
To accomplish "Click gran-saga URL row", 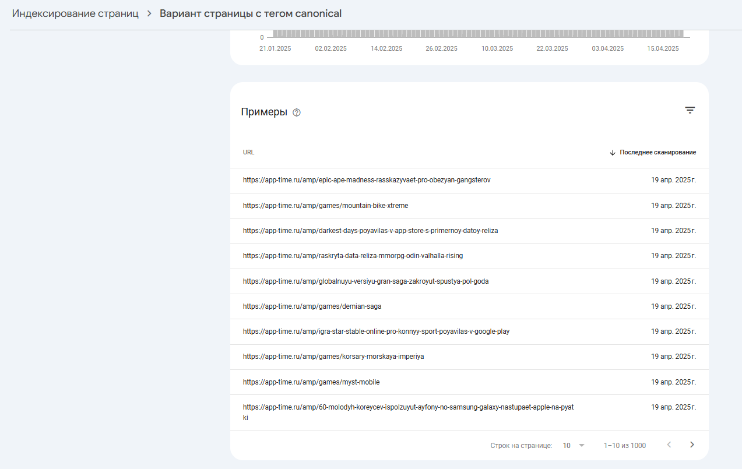I will (365, 281).
